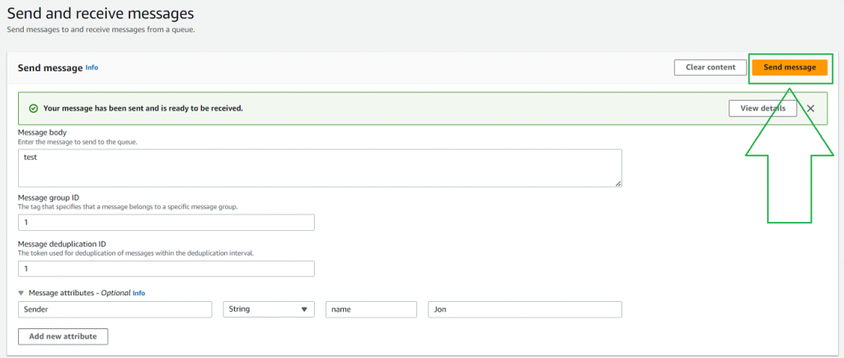This screenshot has height=358, width=844.
Task: Open the Info link next to Message attributes
Action: tap(138, 293)
